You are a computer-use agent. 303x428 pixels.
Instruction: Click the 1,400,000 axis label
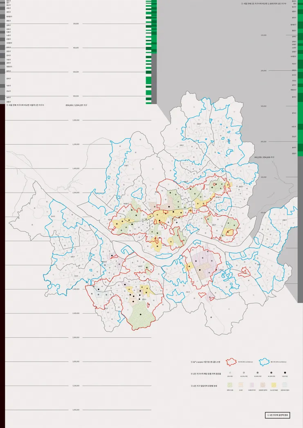(x=76, y=168)
